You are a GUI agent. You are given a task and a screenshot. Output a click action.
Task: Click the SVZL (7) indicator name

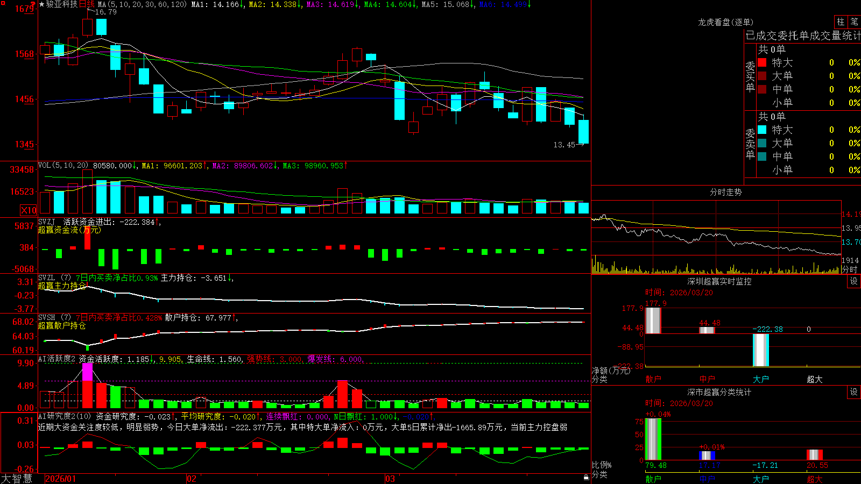pyautogui.click(x=55, y=278)
